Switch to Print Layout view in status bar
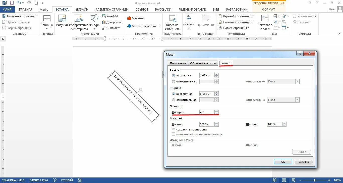The height and width of the screenshot is (183, 343). coord(284,180)
